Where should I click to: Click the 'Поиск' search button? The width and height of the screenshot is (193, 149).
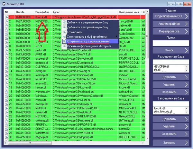pyautogui.click(x=171, y=50)
